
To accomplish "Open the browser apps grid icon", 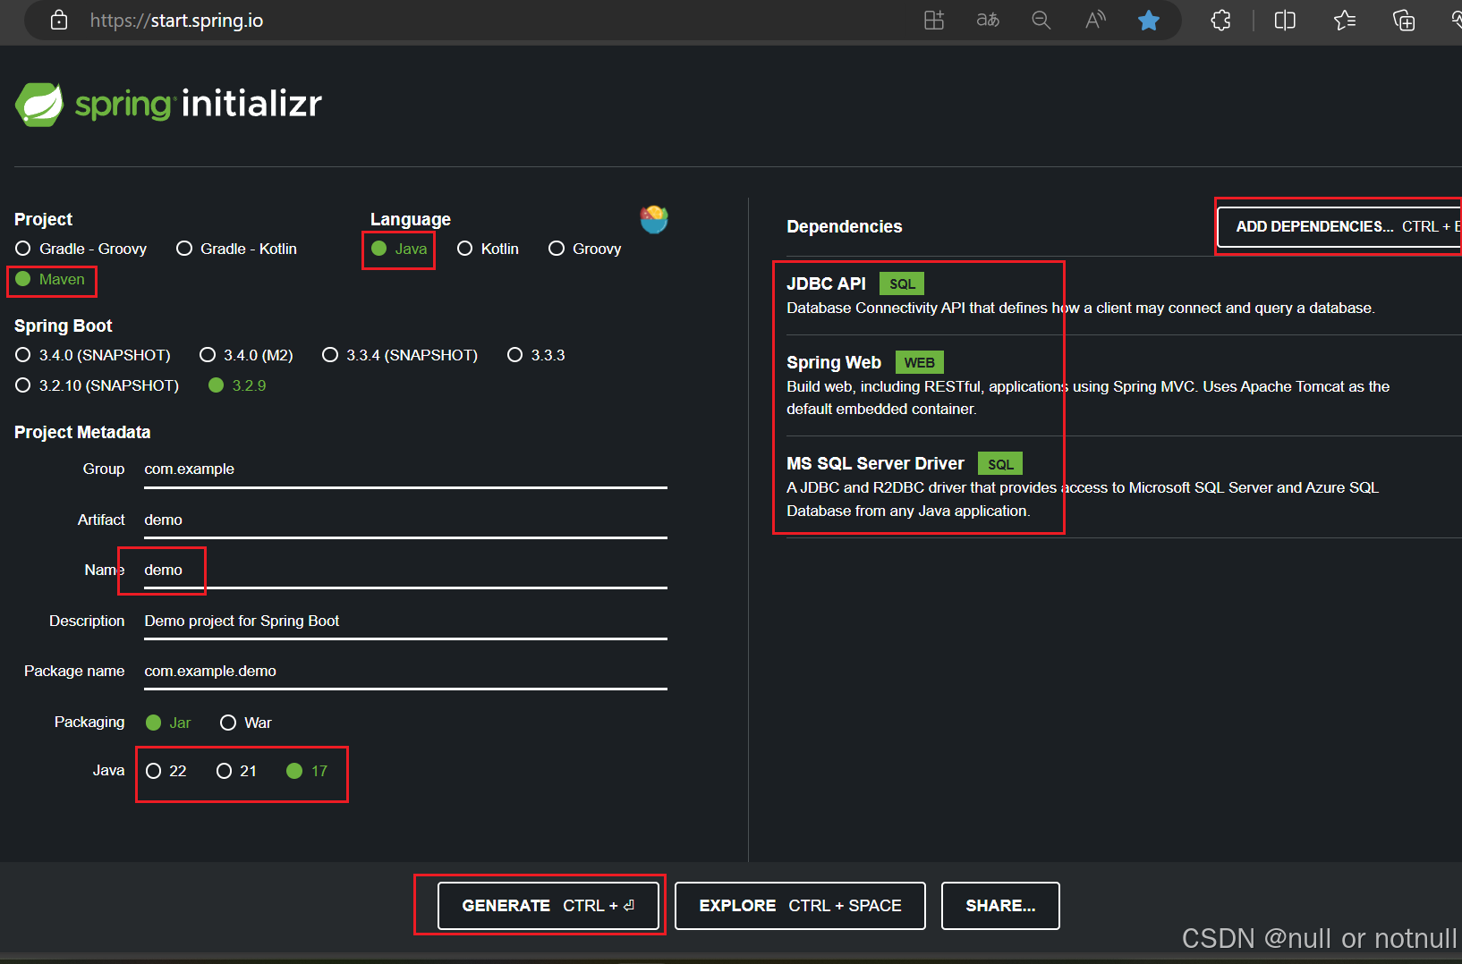I will [934, 20].
